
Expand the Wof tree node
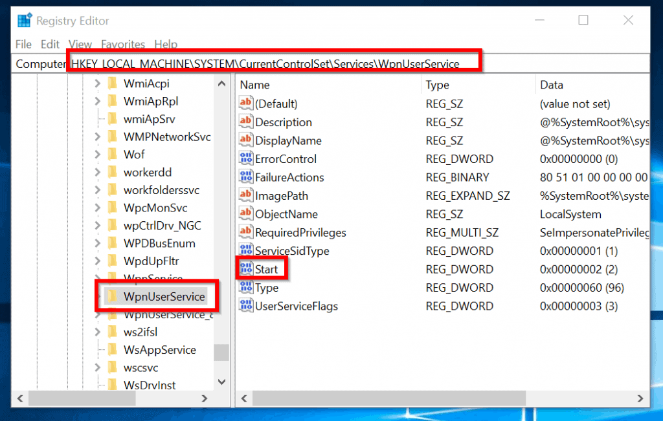pos(98,154)
